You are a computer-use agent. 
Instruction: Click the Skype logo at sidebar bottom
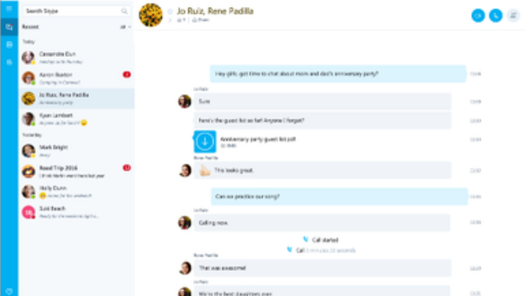[9, 291]
